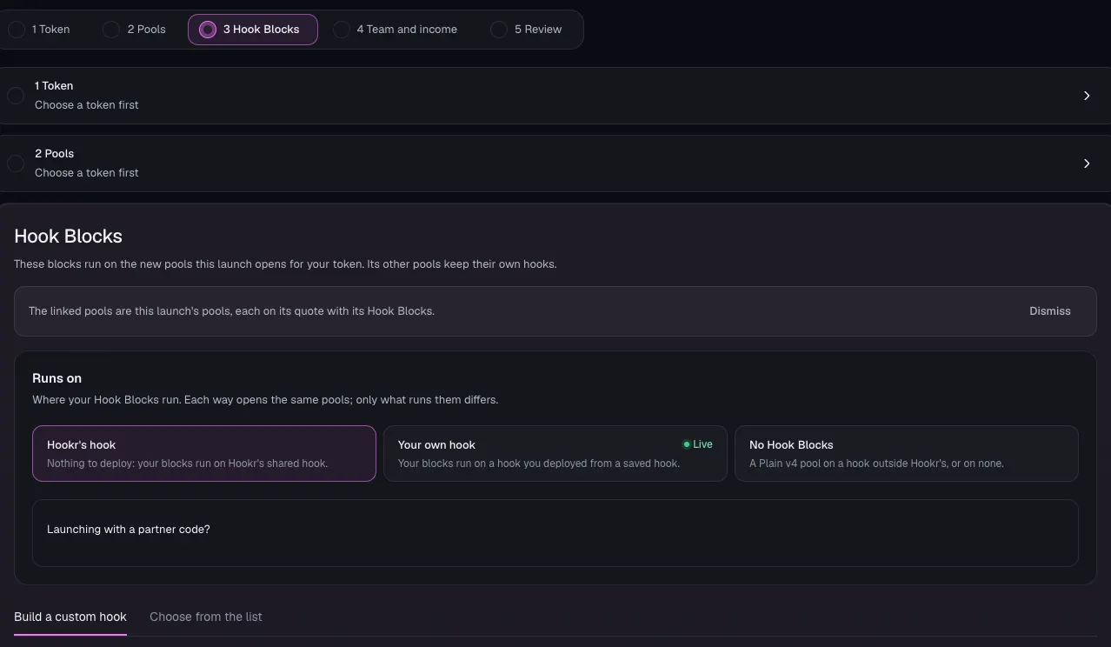
Task: Click the 5 Review step circle icon
Action: (498, 30)
